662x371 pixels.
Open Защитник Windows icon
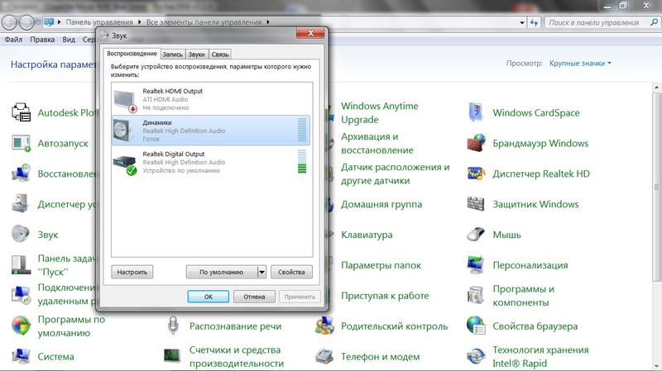[476, 204]
